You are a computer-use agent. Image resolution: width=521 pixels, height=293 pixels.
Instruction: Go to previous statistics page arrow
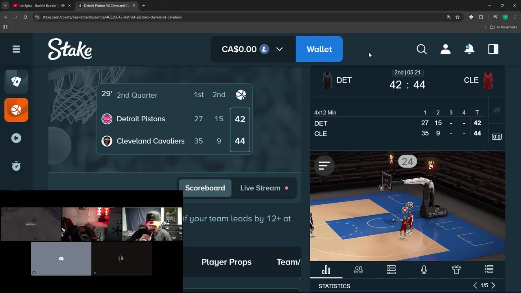475,286
